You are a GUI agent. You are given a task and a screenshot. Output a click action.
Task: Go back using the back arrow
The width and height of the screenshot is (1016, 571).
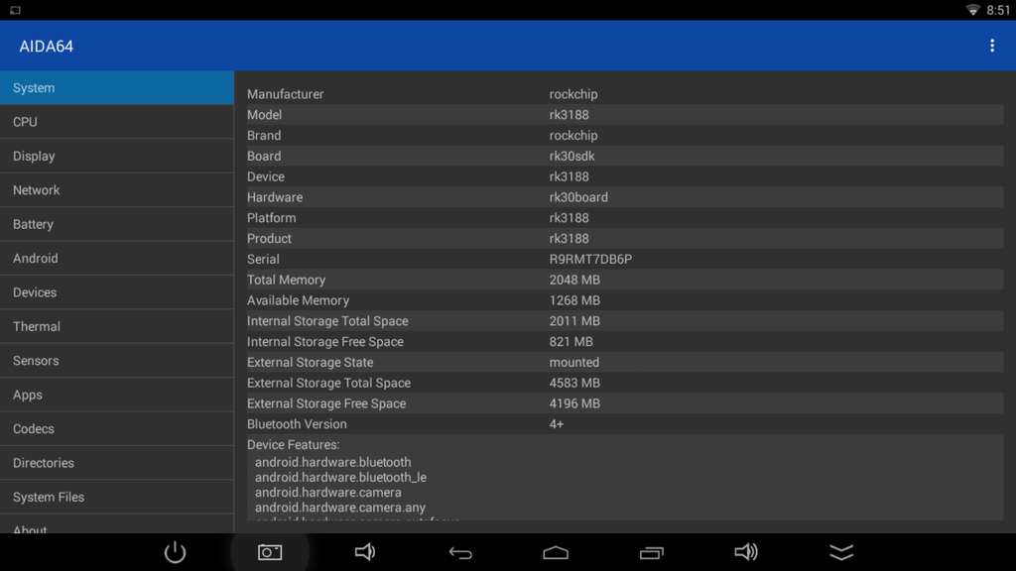[460, 552]
